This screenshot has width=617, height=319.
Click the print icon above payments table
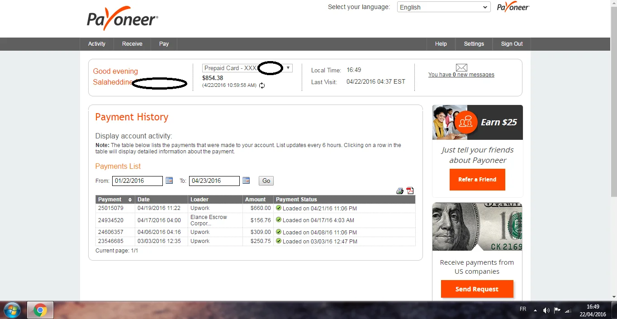[x=399, y=191]
